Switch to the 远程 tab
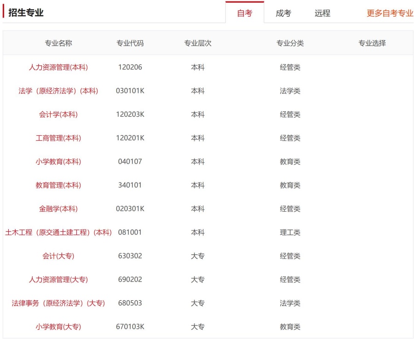The height and width of the screenshot is (339, 414). pos(322,13)
